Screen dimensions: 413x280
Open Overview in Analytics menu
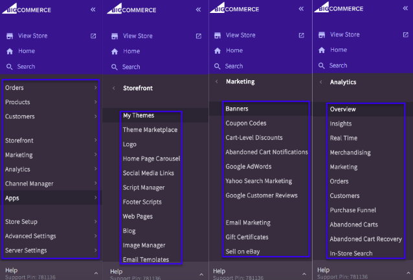342,109
